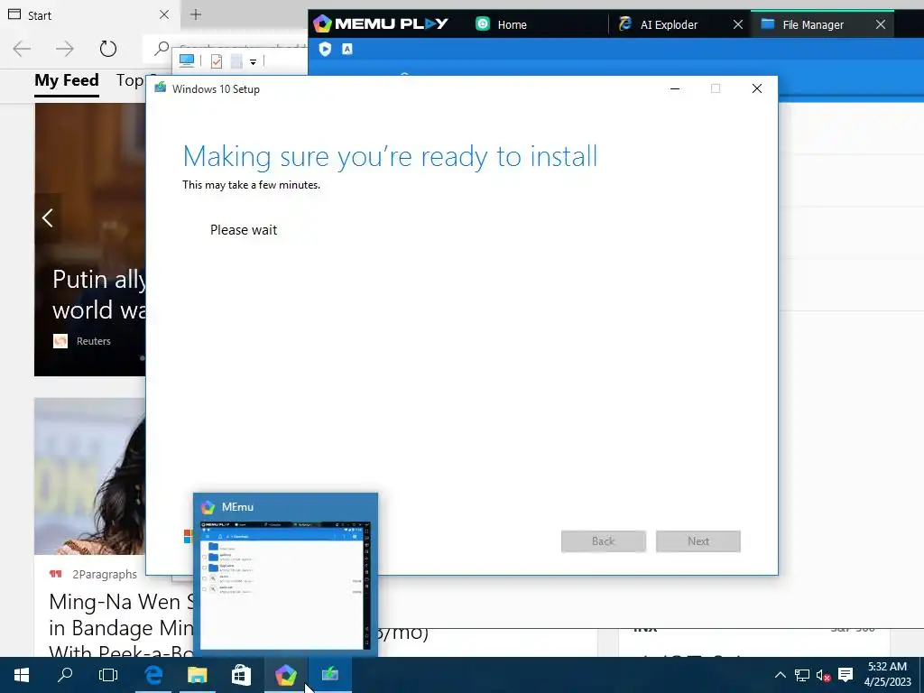This screenshot has width=924, height=693.
Task: Open a new tab in Edge
Action: pos(196,14)
